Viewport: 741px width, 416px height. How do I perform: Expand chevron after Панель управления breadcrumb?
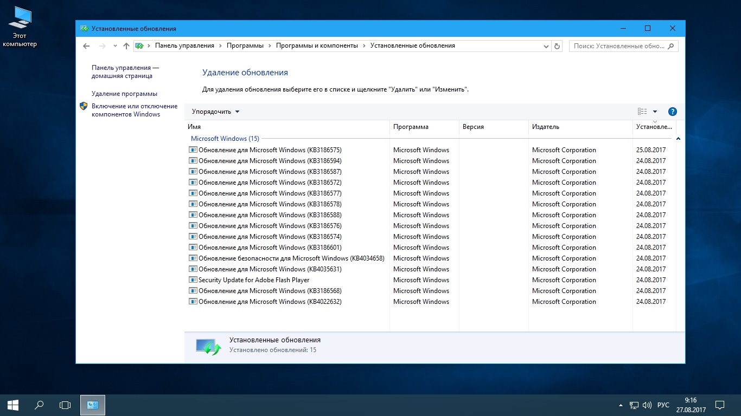(220, 46)
